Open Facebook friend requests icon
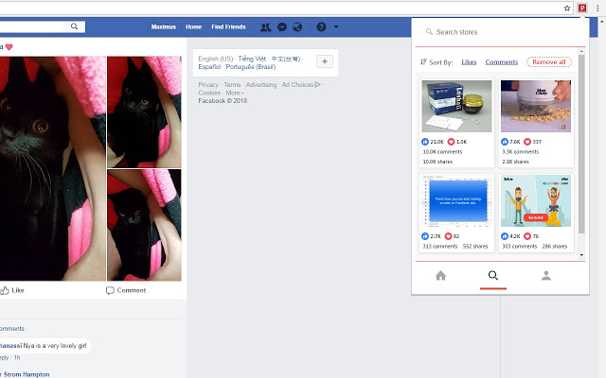The width and height of the screenshot is (606, 378). pyautogui.click(x=265, y=27)
